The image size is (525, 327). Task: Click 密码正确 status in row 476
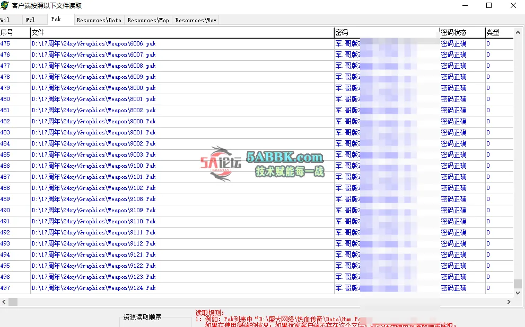point(453,54)
